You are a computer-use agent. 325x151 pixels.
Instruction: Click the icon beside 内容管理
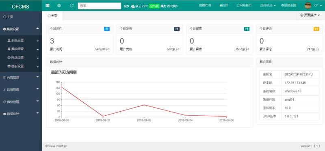click(x=4, y=78)
